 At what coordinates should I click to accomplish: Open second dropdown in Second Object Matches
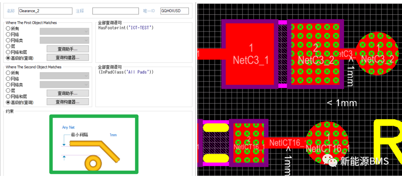tap(64, 84)
